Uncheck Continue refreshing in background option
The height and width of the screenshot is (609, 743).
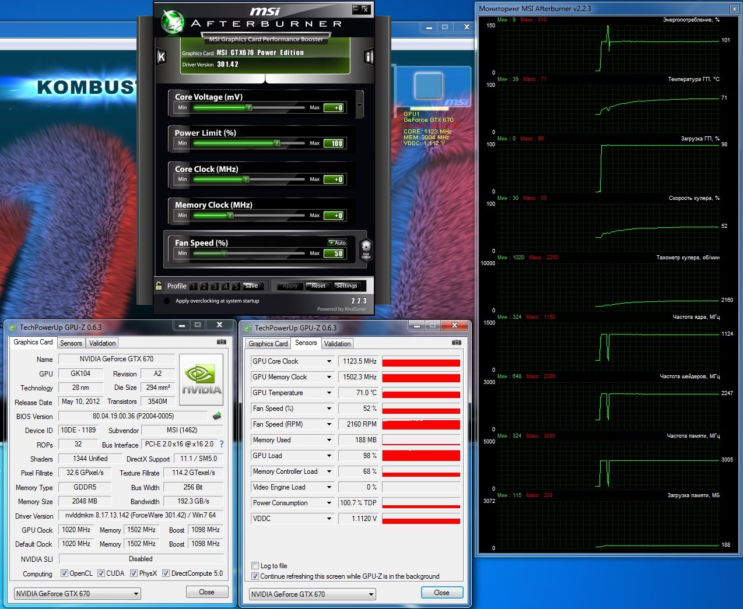(255, 576)
